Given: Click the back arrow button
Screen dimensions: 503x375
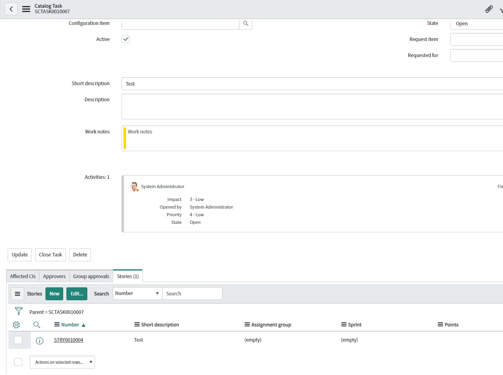Looking at the screenshot, I should tap(11, 9).
